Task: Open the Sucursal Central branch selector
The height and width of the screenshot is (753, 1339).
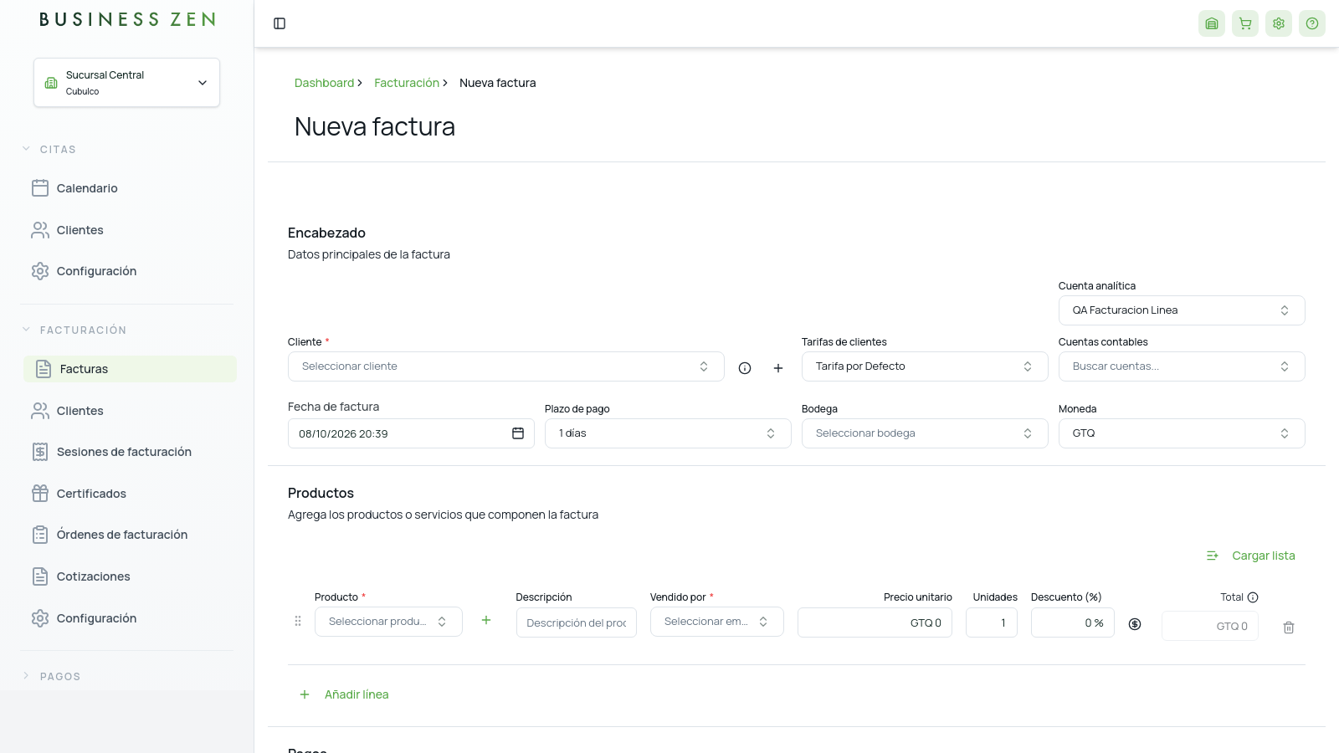Action: [x=126, y=83]
